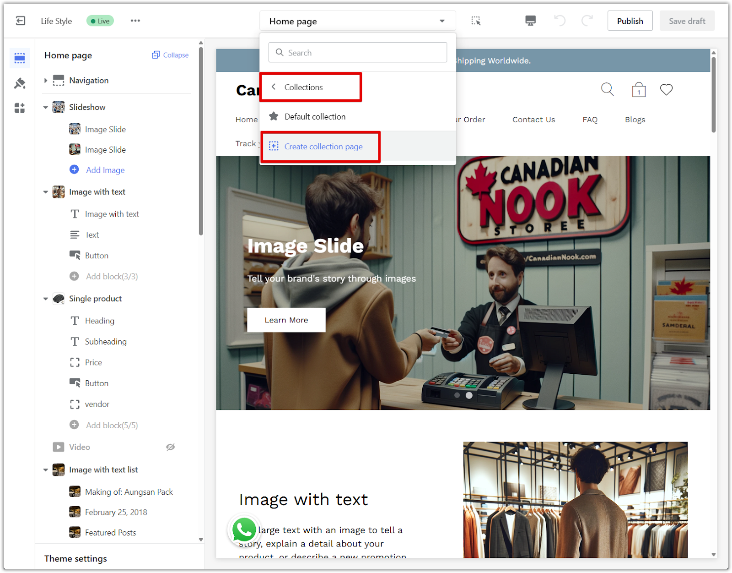Click the store search magnifier icon
Viewport: 732px width, 573px height.
coord(608,89)
